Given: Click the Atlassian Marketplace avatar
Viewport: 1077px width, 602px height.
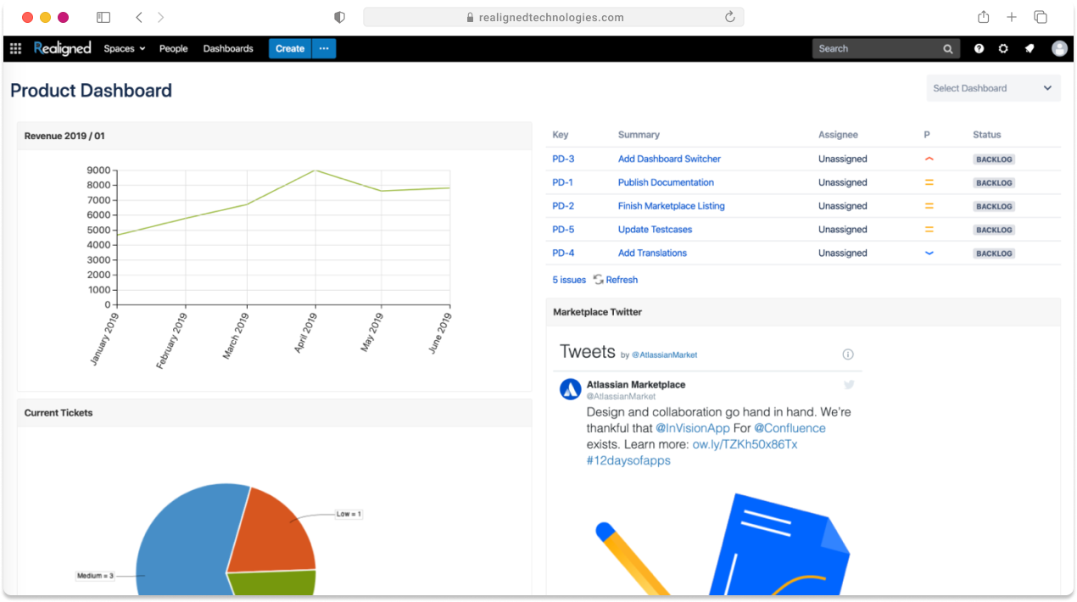Looking at the screenshot, I should tap(569, 389).
